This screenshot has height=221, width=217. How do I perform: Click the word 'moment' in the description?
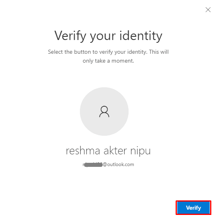[x=122, y=61]
